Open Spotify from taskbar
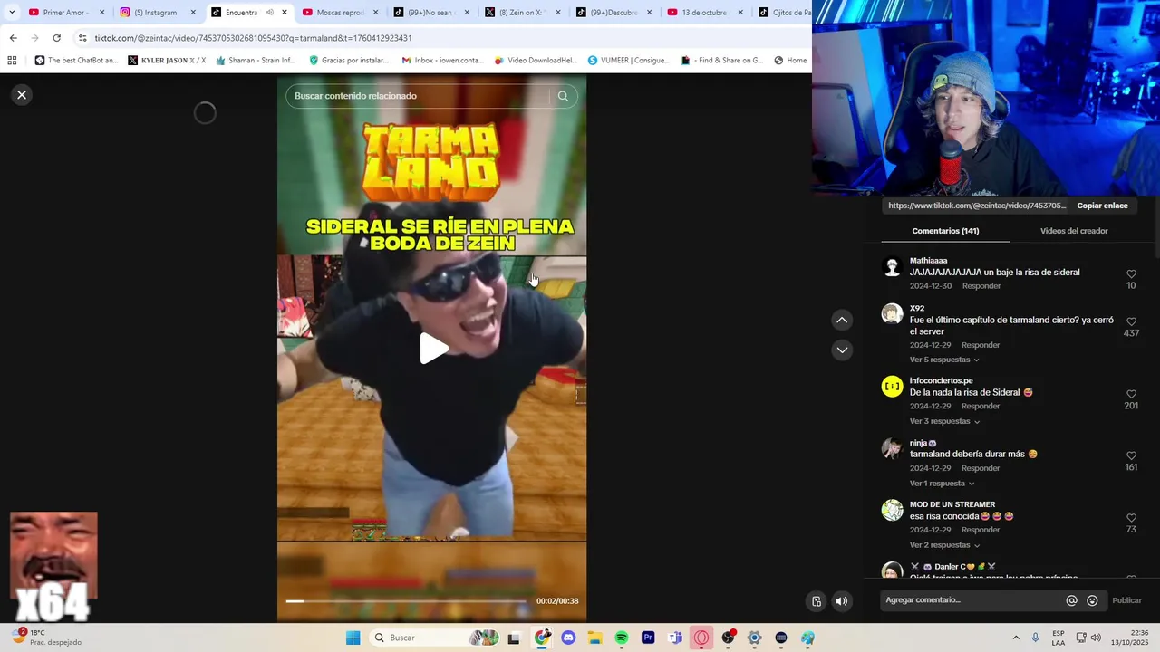 (x=622, y=638)
